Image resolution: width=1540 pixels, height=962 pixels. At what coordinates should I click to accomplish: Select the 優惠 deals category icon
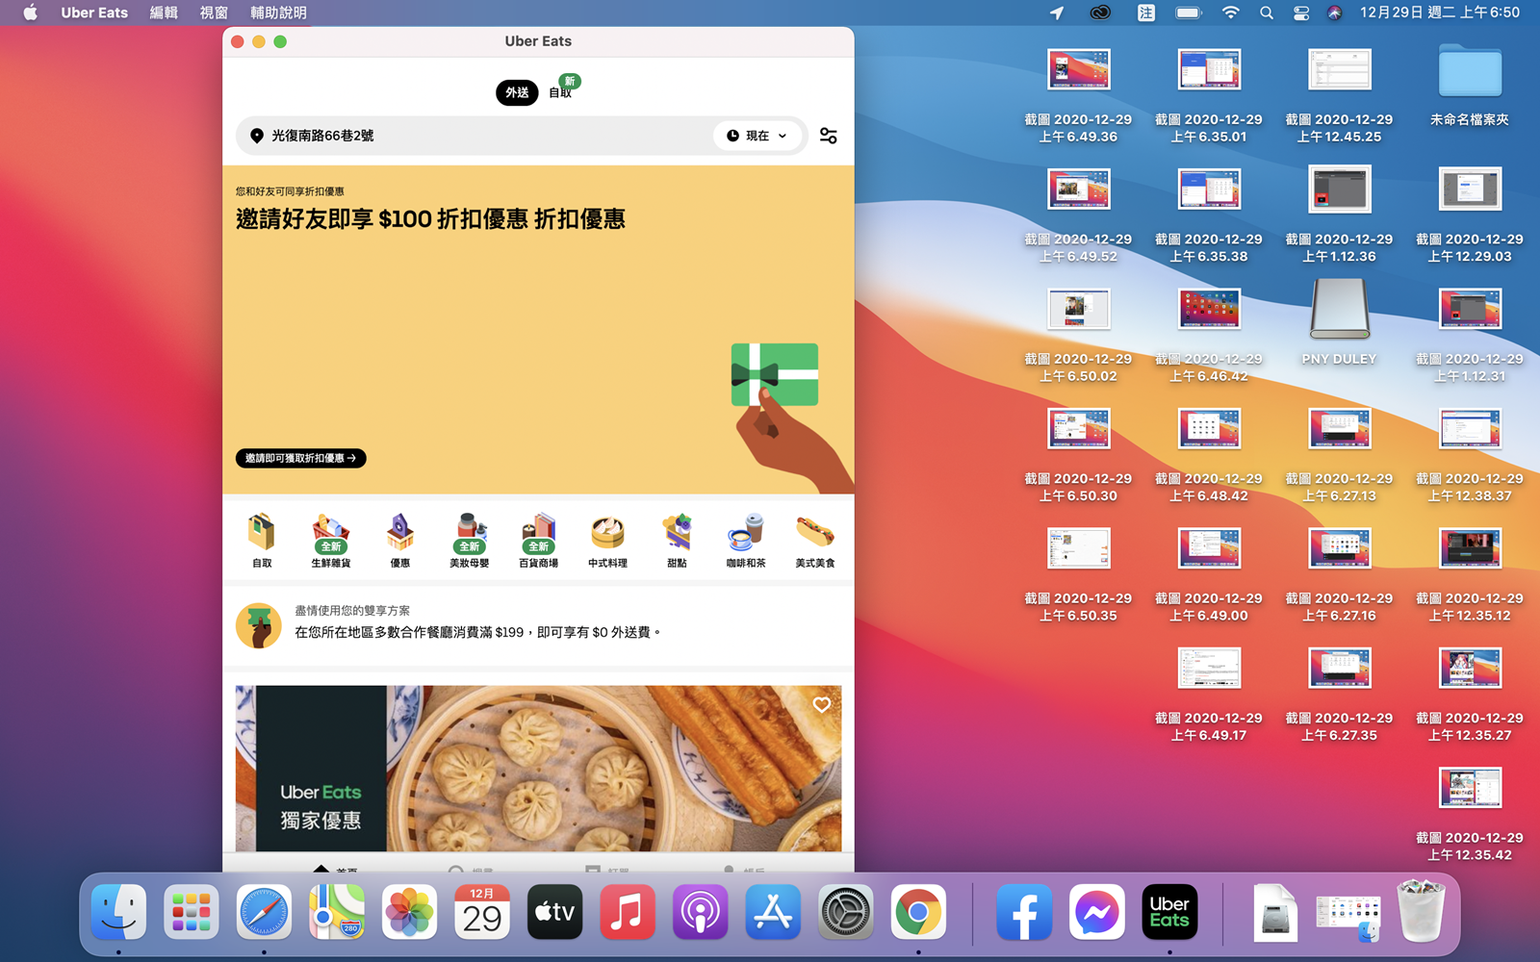point(399,539)
